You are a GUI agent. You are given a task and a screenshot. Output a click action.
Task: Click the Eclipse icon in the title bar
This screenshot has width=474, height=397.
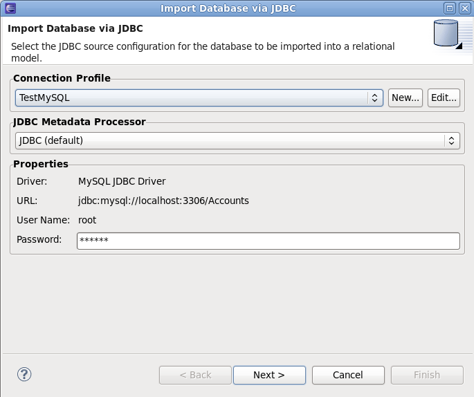(8, 8)
